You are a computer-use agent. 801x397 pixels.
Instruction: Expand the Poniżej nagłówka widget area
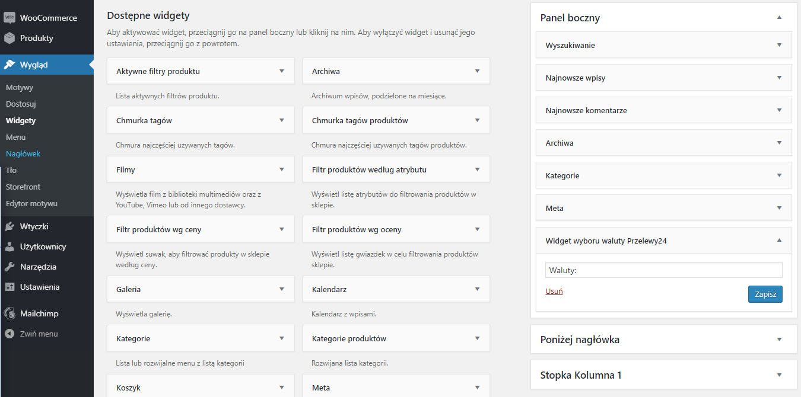click(x=779, y=340)
